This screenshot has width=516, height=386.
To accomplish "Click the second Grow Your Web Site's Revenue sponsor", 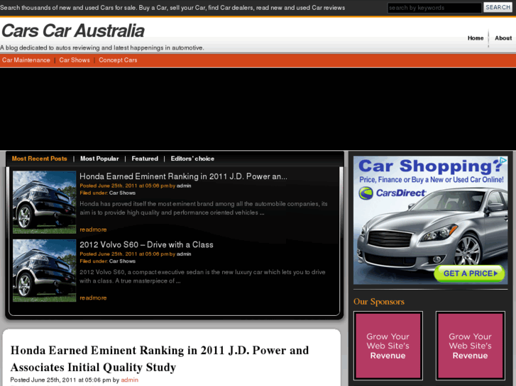I will pyautogui.click(x=471, y=346).
